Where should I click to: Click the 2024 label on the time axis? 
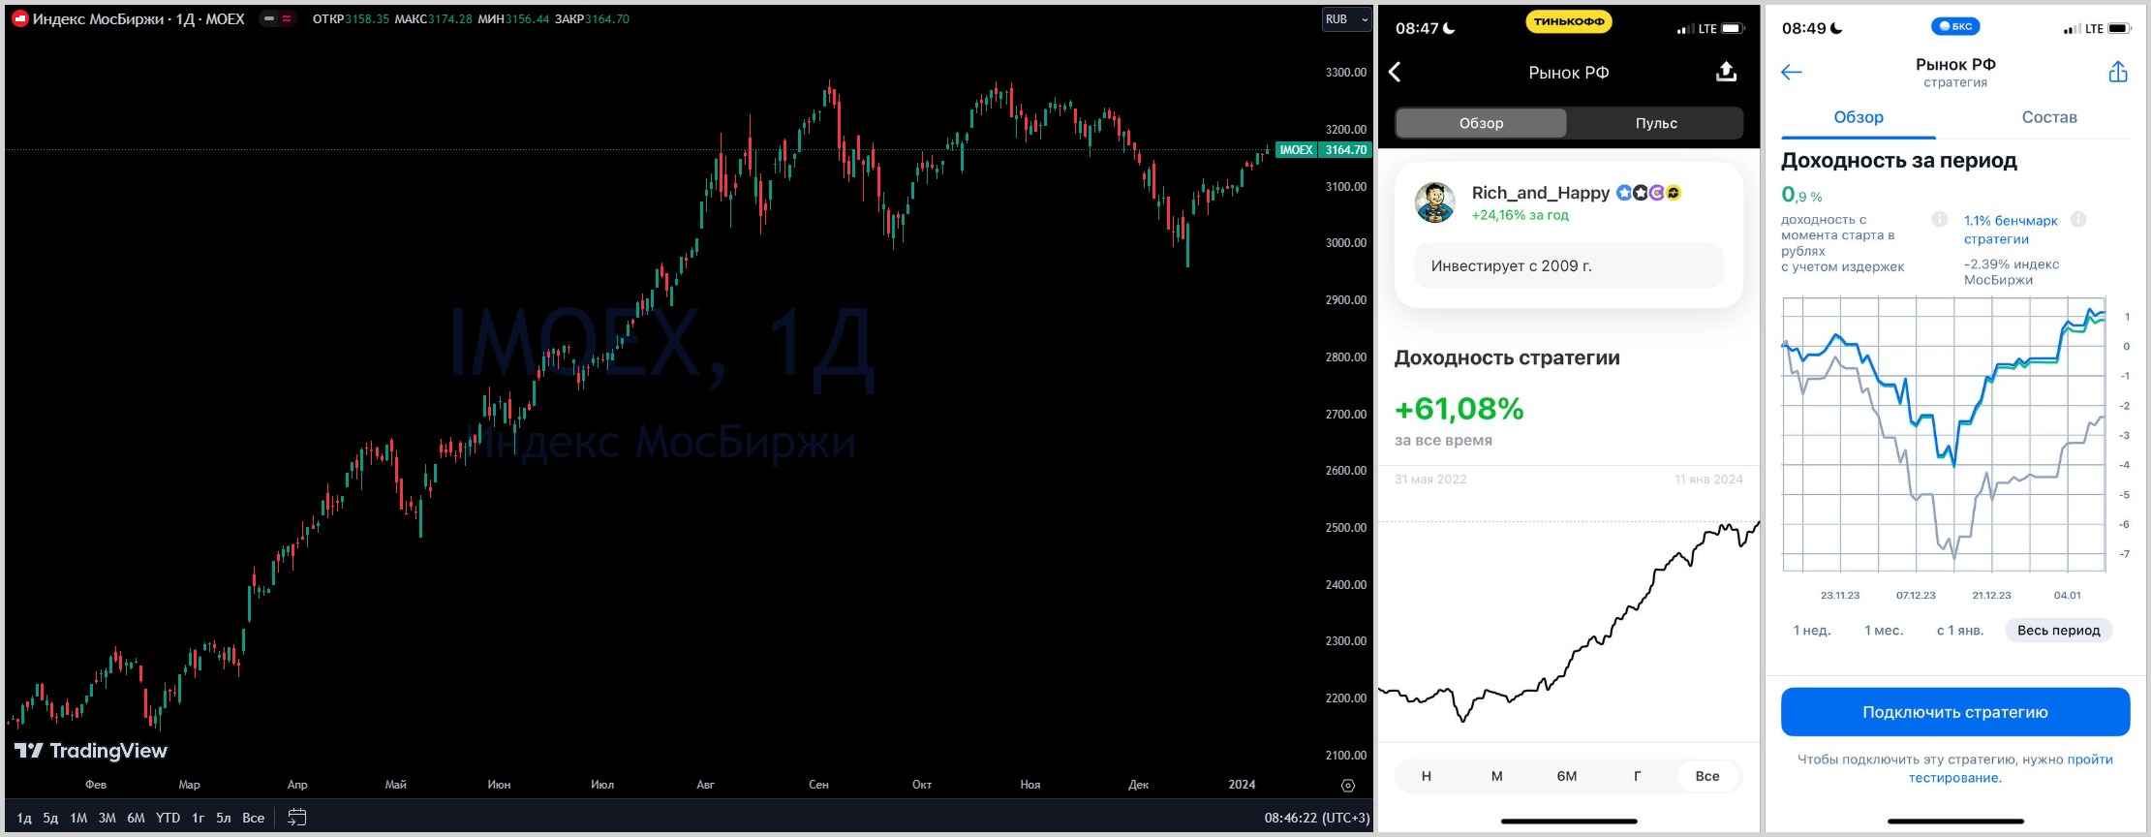click(x=1242, y=785)
